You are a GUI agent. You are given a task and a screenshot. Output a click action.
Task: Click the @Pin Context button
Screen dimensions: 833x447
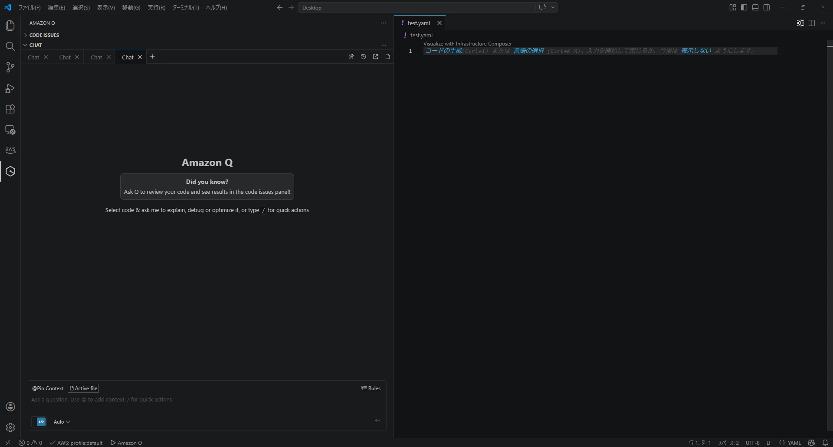[48, 388]
